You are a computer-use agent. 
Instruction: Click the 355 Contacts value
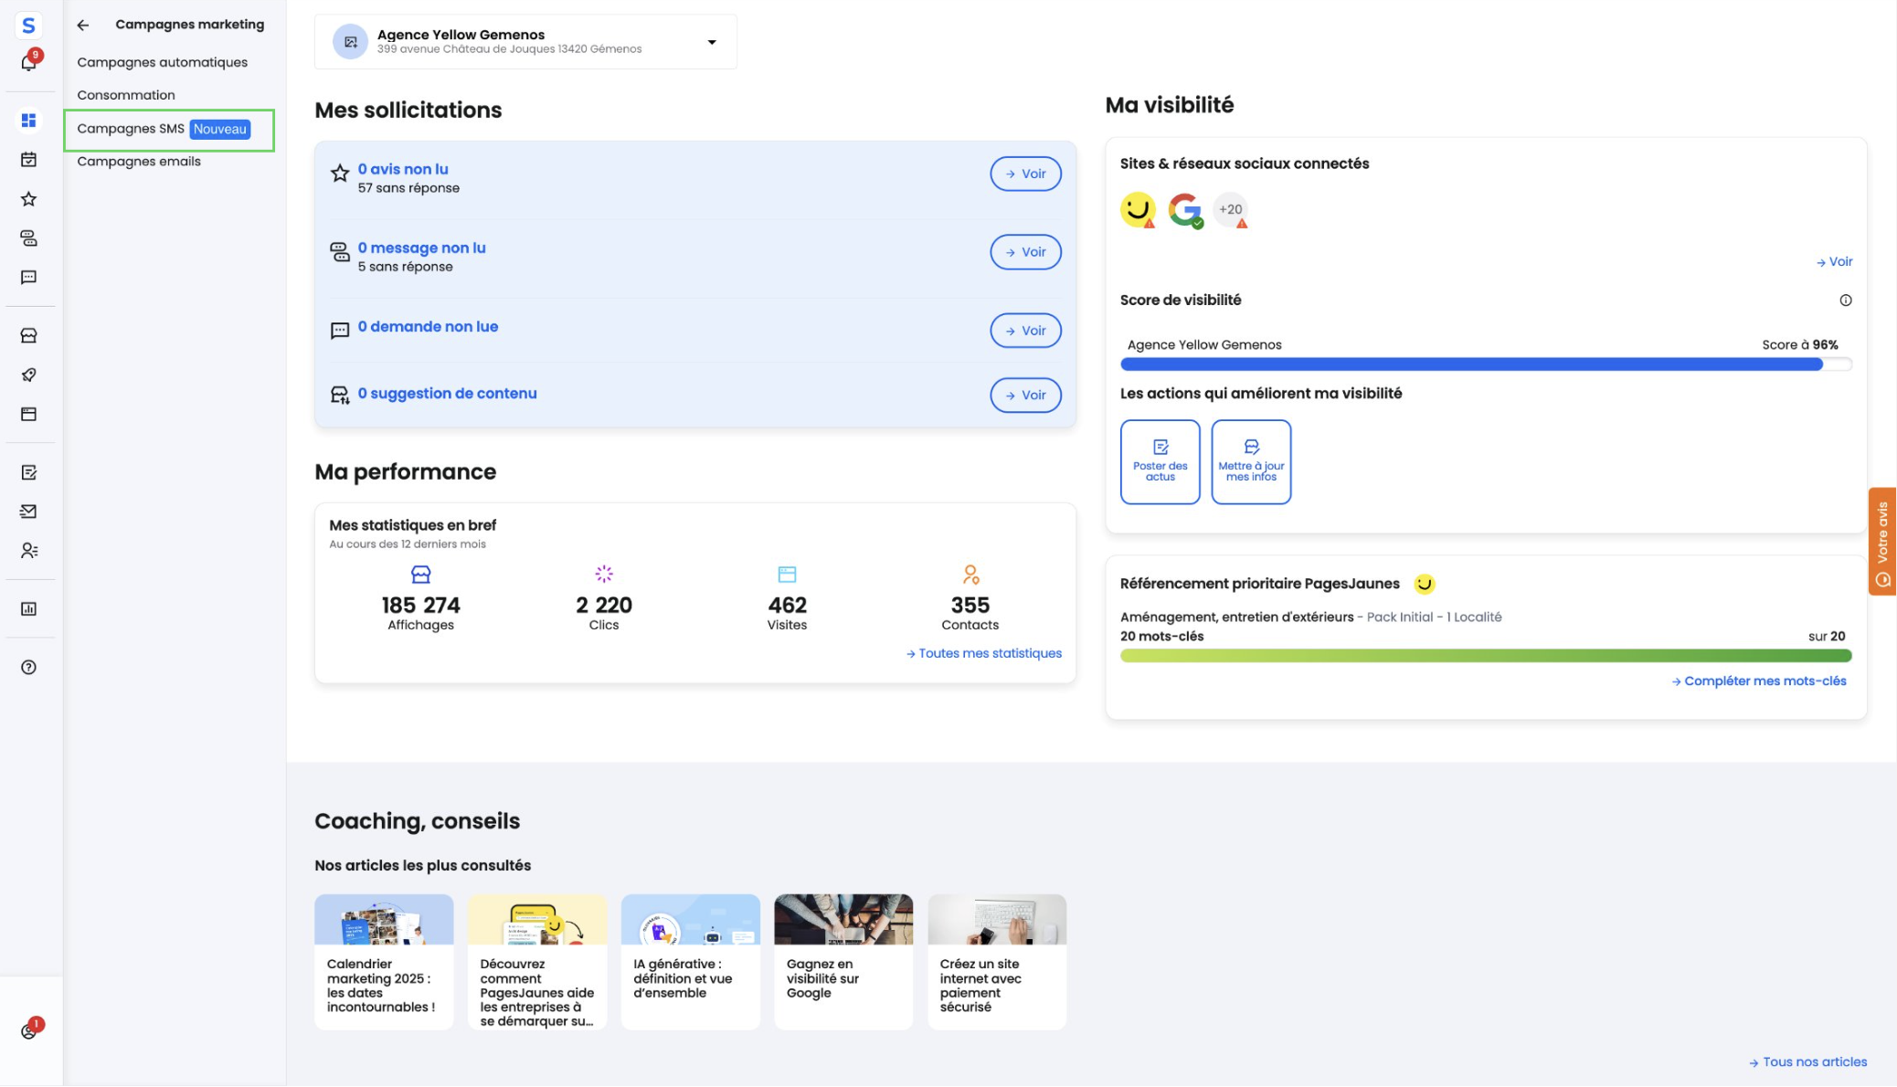pos(970,605)
